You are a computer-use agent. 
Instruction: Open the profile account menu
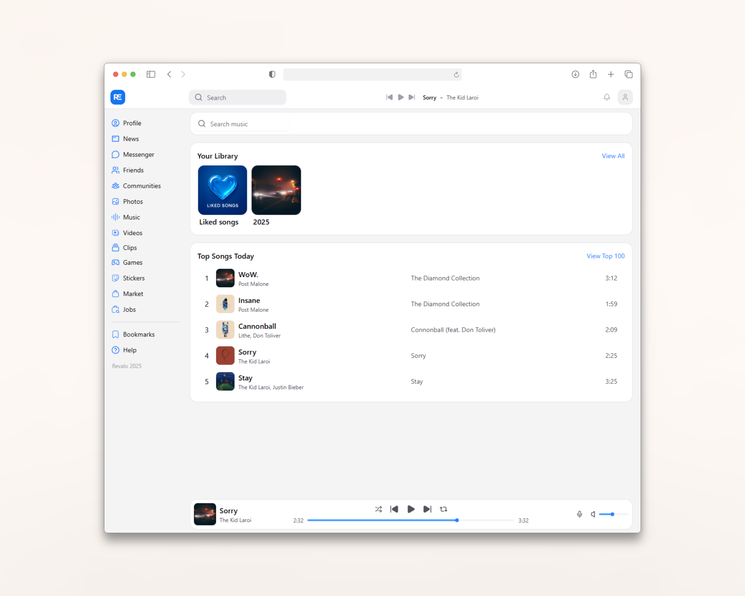click(x=625, y=97)
